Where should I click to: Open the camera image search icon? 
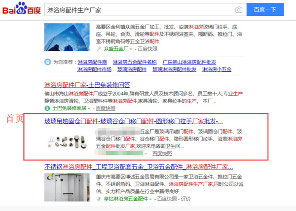pos(239,10)
